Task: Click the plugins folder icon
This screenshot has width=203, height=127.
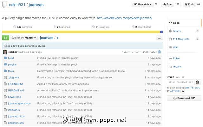Action: click(x=5, y=64)
